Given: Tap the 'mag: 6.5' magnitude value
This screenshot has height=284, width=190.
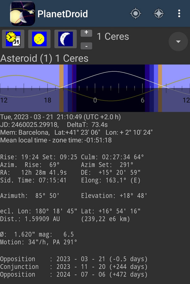Looking at the screenshot, I should pos(56,234).
